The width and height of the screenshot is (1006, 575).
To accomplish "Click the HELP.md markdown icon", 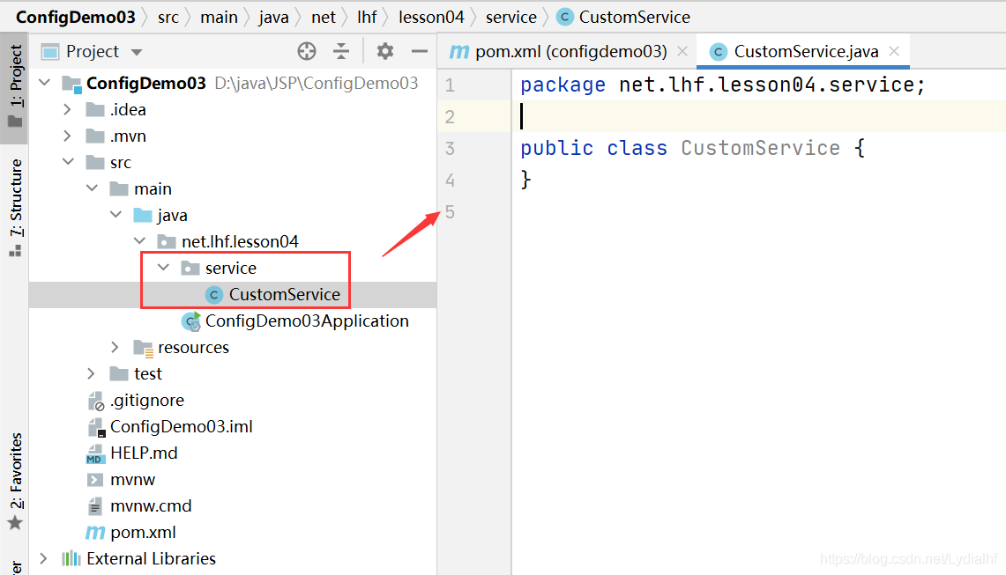I will [x=95, y=453].
